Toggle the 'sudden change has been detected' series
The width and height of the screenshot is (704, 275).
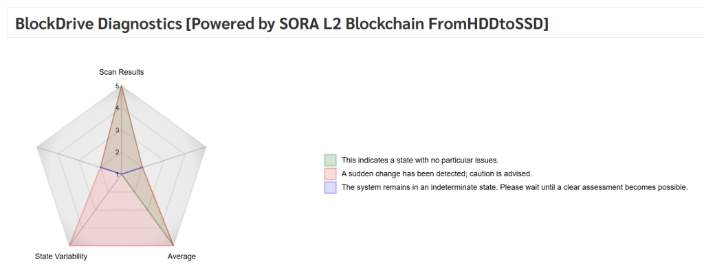click(x=437, y=174)
